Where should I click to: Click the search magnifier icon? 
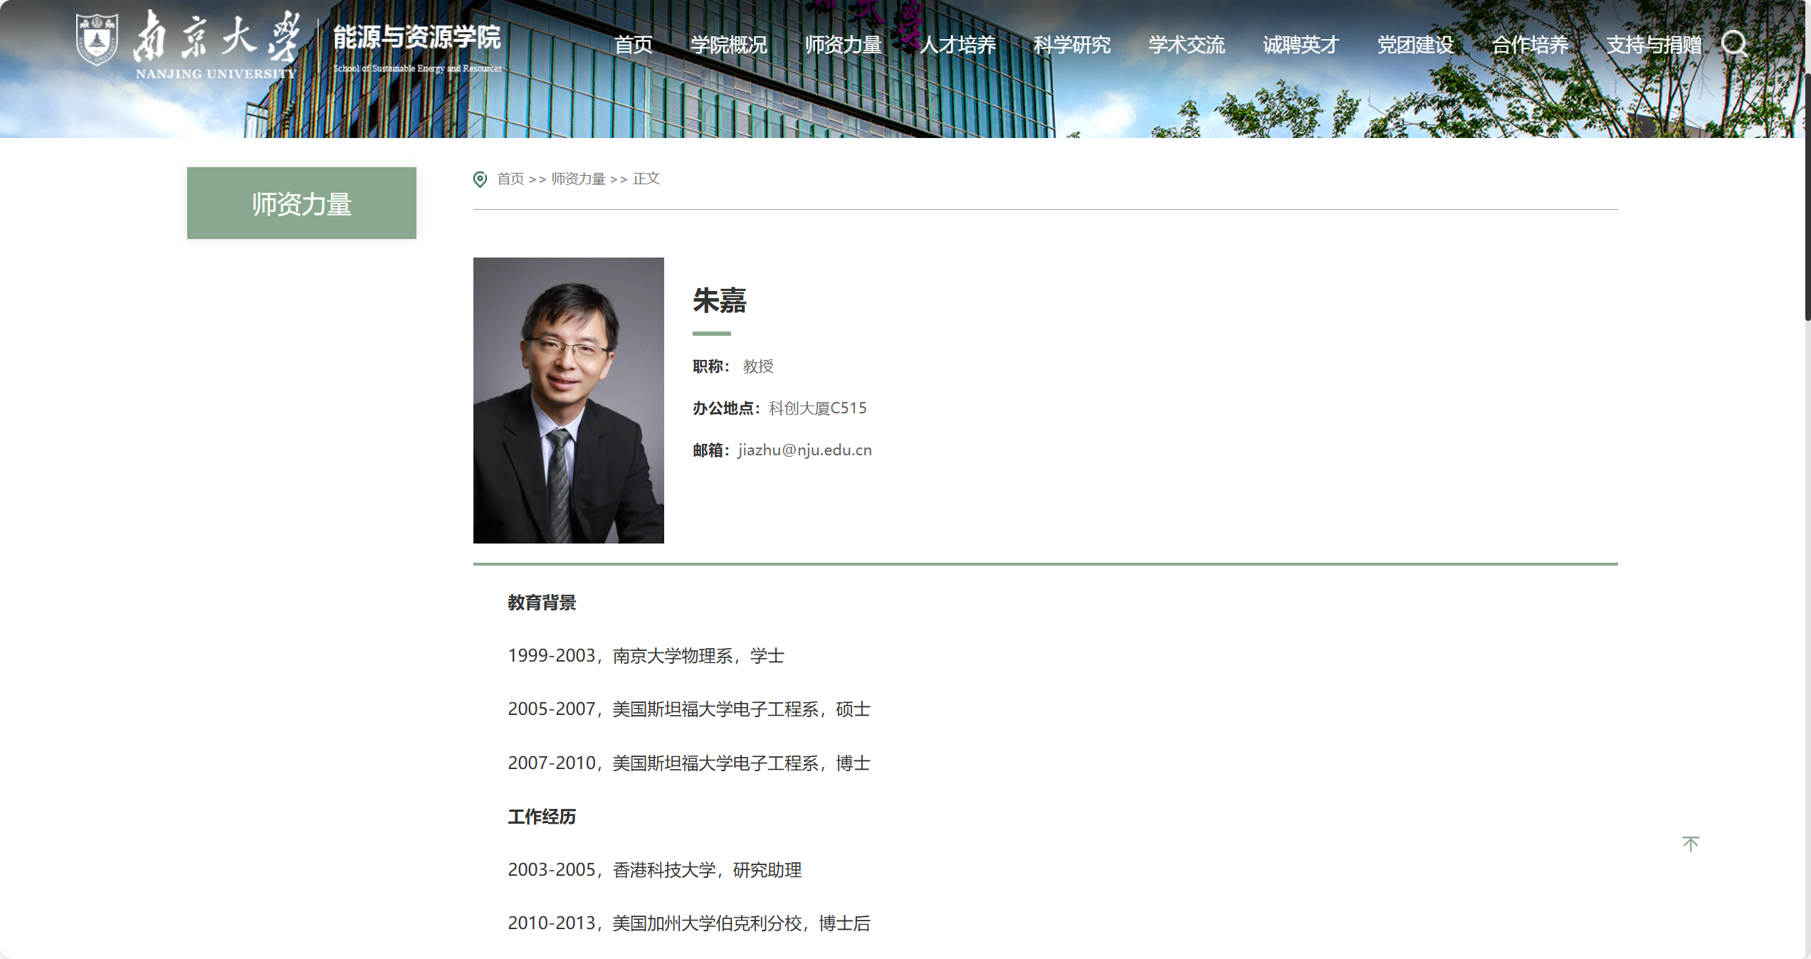1734,44
